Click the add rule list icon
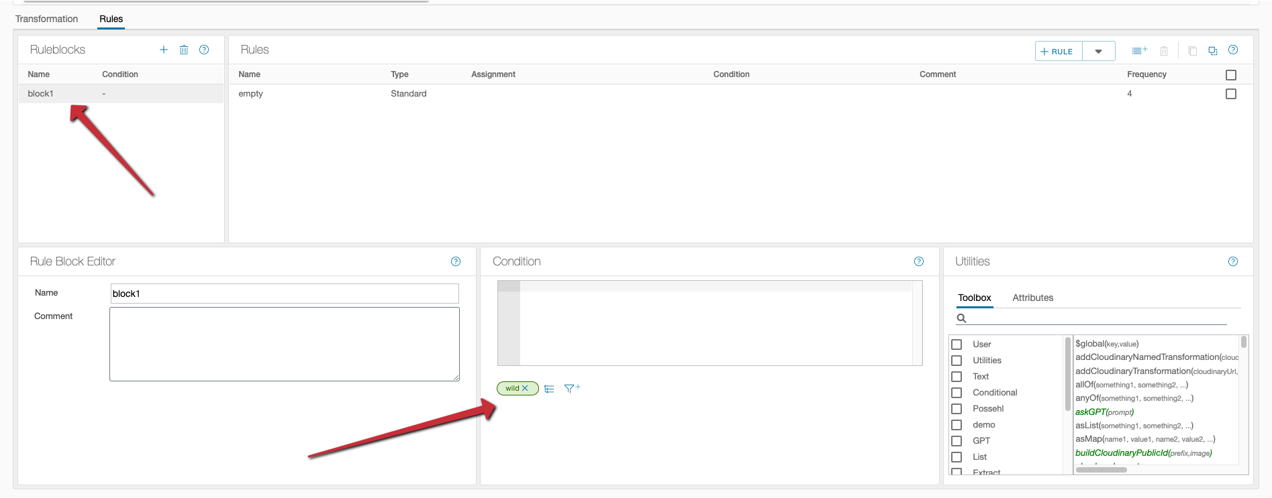 [1139, 51]
